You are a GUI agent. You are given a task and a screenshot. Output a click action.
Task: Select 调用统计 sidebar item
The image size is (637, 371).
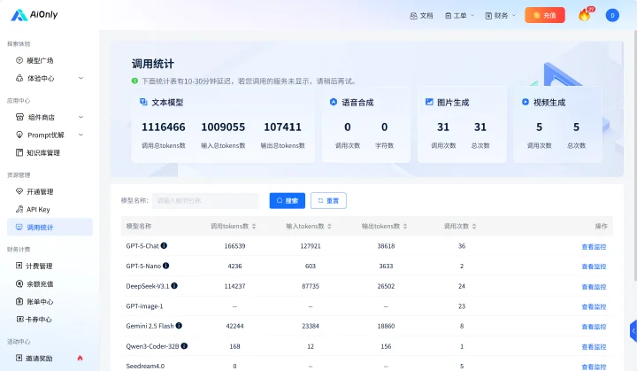click(50, 227)
